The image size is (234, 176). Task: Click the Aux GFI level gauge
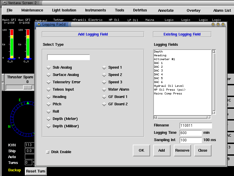coord(28,44)
